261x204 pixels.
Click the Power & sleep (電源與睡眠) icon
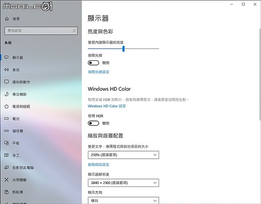pos(6,106)
